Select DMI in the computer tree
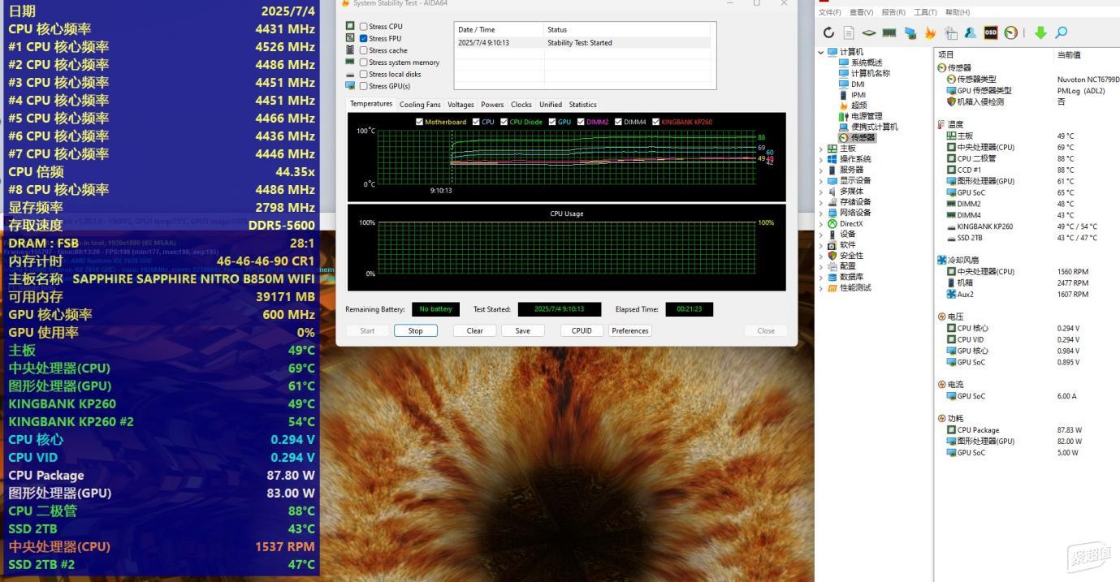 [858, 84]
